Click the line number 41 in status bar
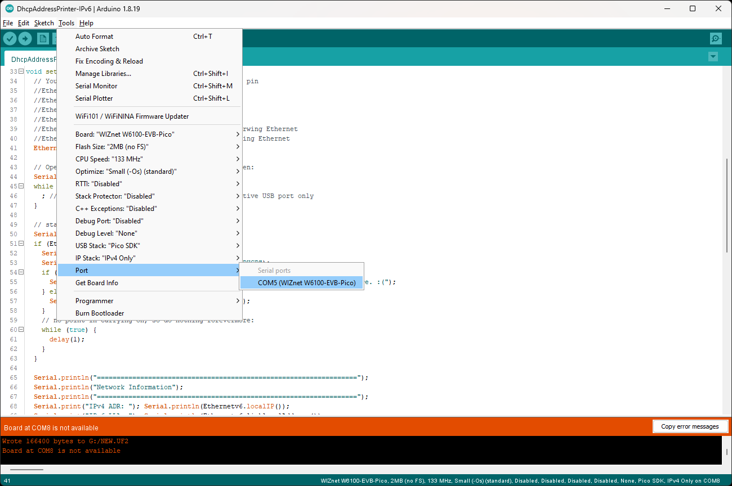Screen dimensions: 732x486 [7, 480]
